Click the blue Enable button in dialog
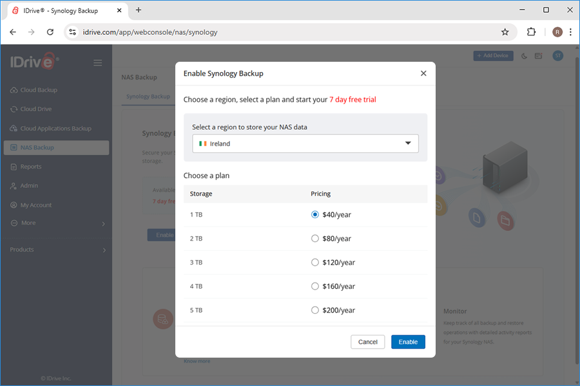Viewport: 580px width, 386px height. coord(408,342)
